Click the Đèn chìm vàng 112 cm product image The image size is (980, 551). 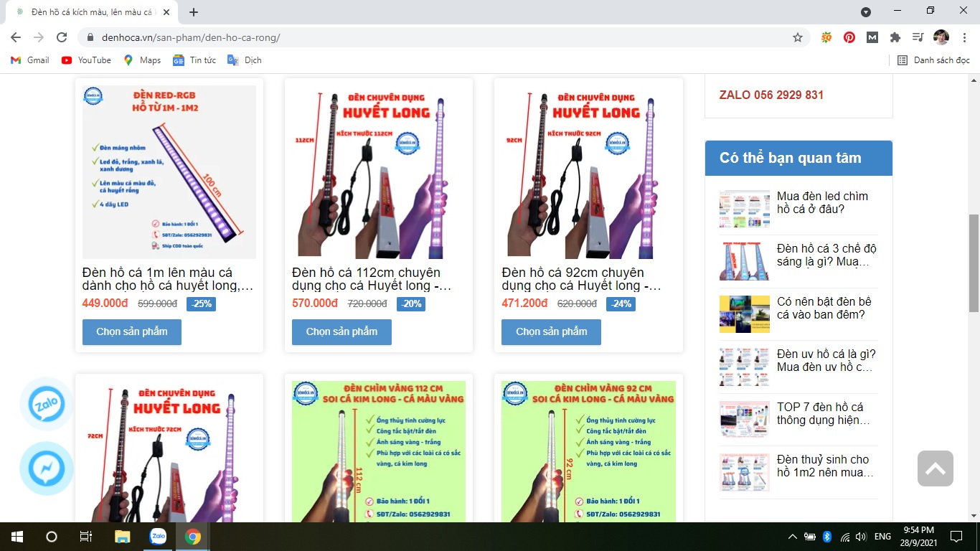378,451
